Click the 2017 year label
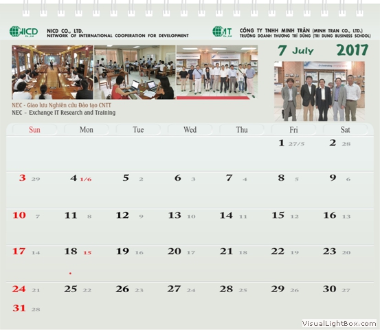This screenshot has width=380, height=330. coord(353,50)
